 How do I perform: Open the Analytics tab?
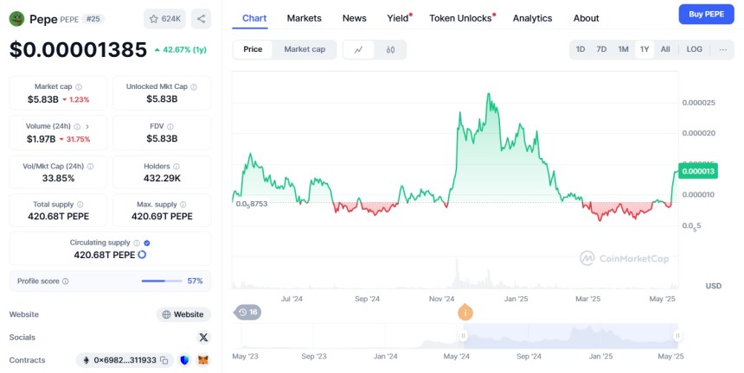[532, 18]
